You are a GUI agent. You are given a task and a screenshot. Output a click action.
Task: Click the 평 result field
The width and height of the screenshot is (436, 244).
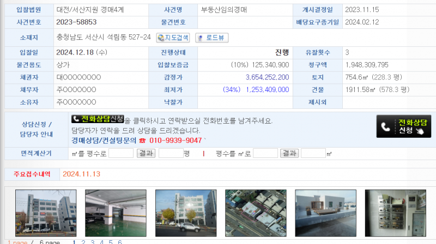click(171, 154)
